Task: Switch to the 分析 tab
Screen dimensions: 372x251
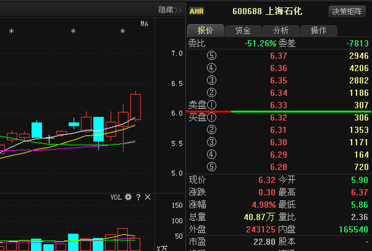Action: [x=281, y=31]
